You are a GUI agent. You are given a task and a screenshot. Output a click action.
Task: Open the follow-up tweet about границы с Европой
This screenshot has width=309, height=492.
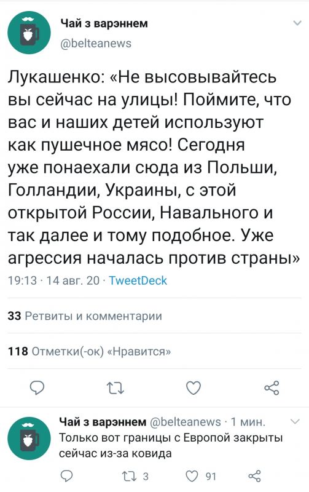[x=171, y=445]
